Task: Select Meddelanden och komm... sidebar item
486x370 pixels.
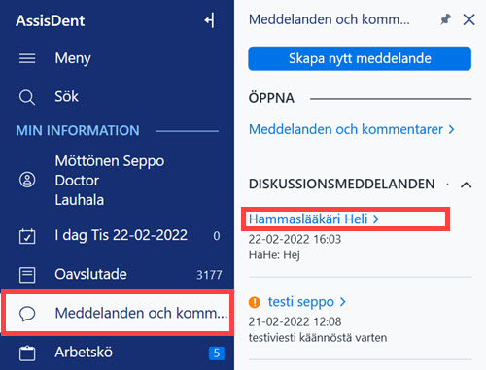Action: click(118, 313)
